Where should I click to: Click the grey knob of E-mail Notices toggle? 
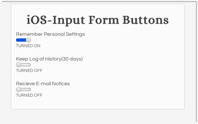[x=19, y=90]
